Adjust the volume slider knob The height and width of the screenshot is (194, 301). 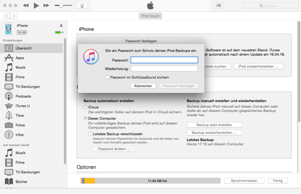coord(61,6)
